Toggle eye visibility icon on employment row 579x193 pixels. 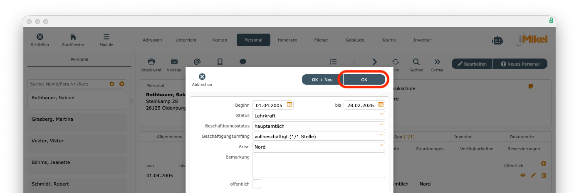click(x=523, y=176)
